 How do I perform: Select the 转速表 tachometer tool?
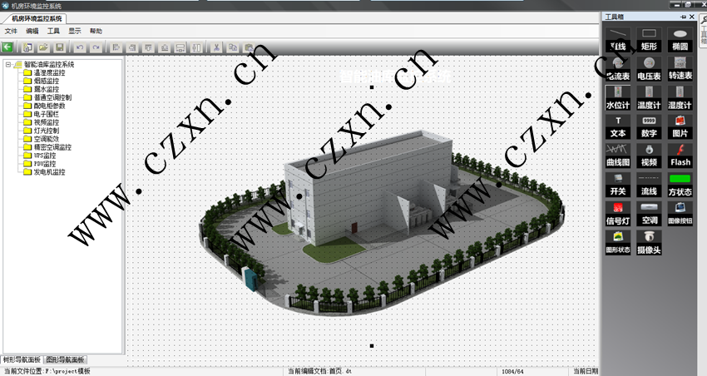(680, 68)
